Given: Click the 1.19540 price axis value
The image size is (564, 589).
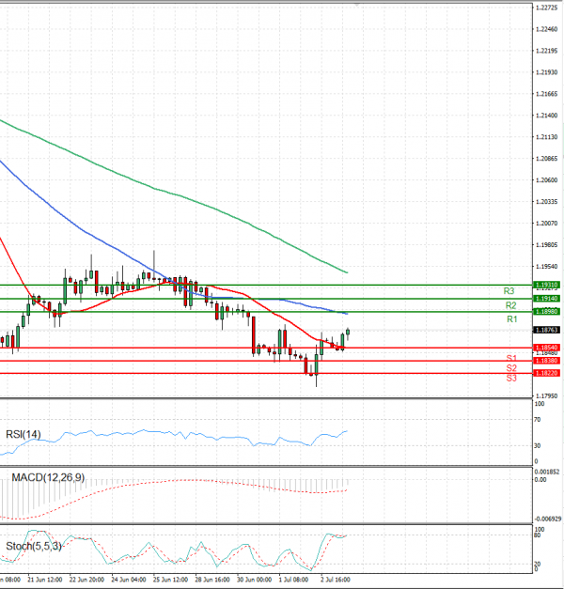Looking at the screenshot, I should [x=547, y=267].
